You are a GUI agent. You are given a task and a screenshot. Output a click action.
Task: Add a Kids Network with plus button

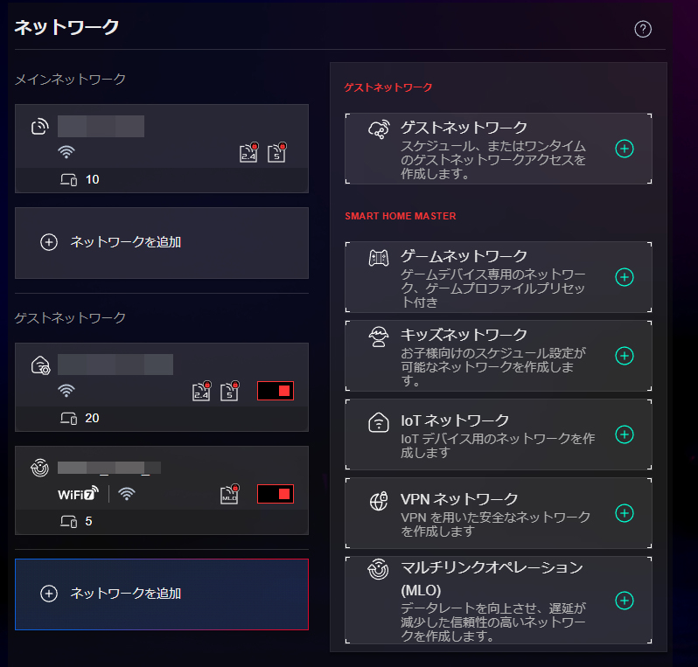tap(625, 356)
